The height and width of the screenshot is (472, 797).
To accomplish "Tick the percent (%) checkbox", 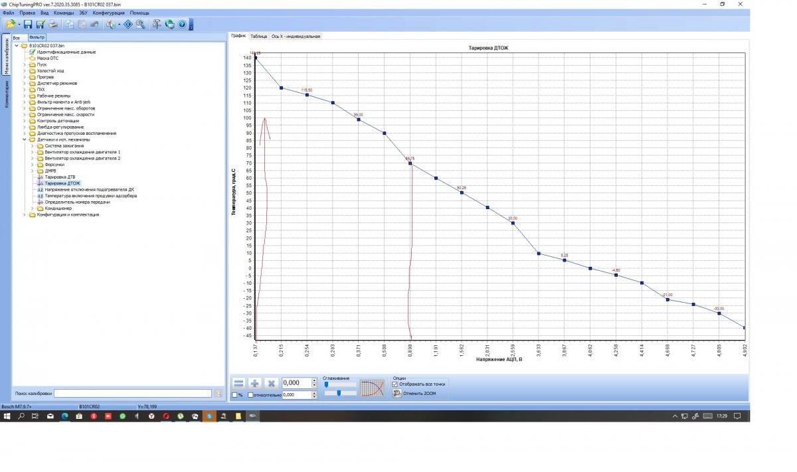I will coord(234,395).
